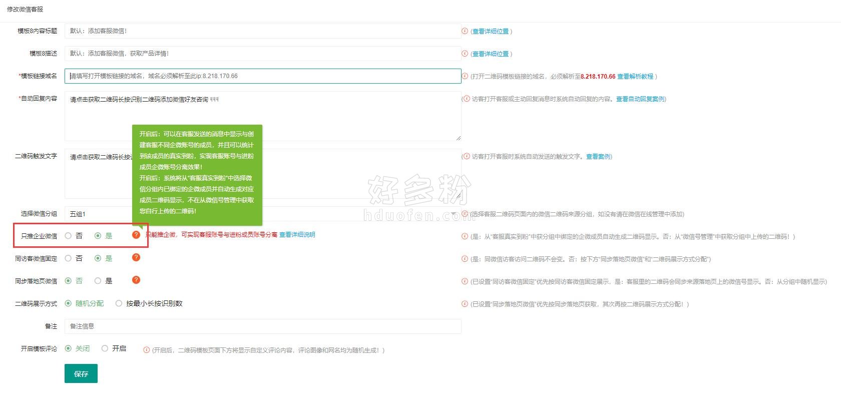The height and width of the screenshot is (395, 841).
Task: Select 否 for 只推企业微信
Action: click(69, 236)
